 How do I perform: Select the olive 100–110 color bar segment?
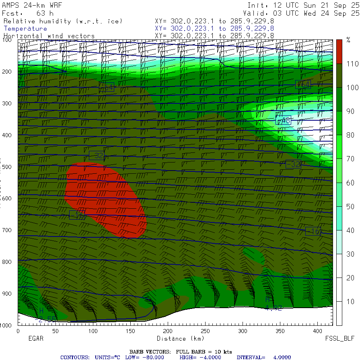point(339,76)
